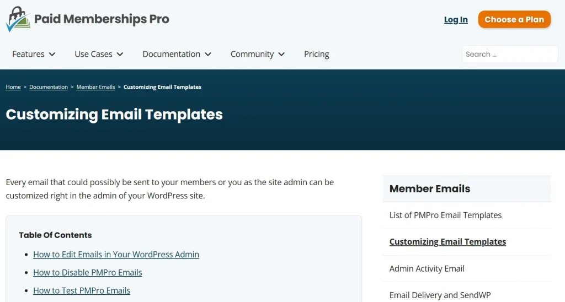Click the Paid Memberships Pro site title
The height and width of the screenshot is (302, 565).
[102, 19]
